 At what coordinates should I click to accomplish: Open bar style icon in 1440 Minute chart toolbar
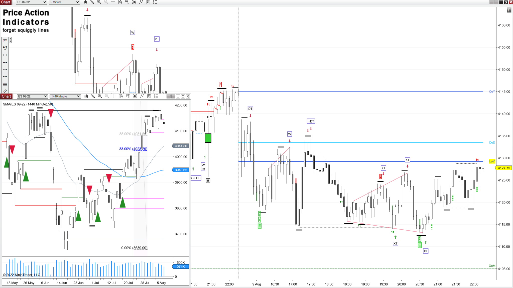(86, 96)
